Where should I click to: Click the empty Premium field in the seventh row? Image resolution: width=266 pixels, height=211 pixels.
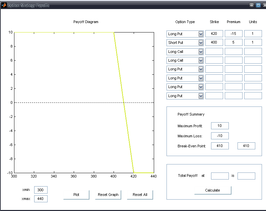[x=234, y=86]
